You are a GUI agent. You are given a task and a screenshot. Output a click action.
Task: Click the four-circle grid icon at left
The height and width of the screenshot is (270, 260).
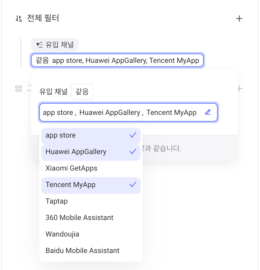[x=19, y=89]
